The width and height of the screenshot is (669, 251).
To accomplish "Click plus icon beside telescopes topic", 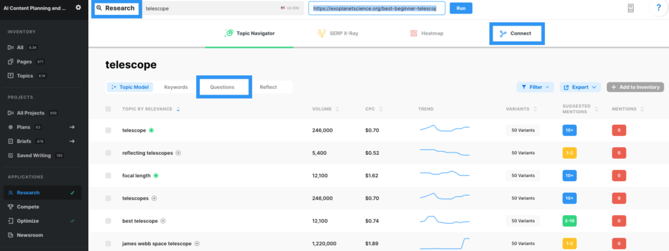I will [154, 198].
